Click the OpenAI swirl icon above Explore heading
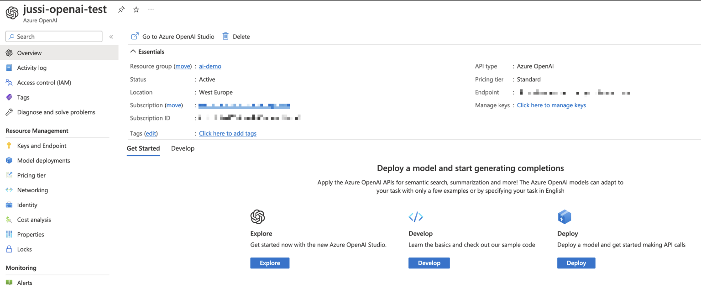Viewport: 701px width, 289px height. click(x=258, y=216)
